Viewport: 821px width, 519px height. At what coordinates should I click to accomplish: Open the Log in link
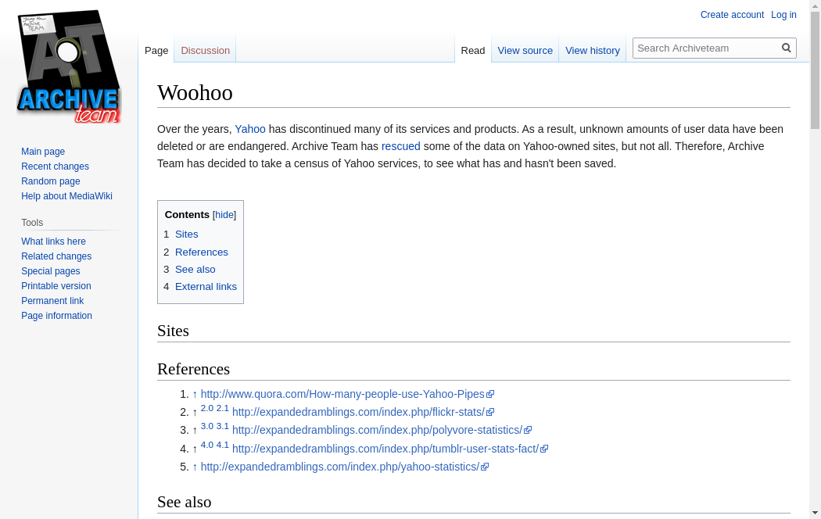coord(783,15)
